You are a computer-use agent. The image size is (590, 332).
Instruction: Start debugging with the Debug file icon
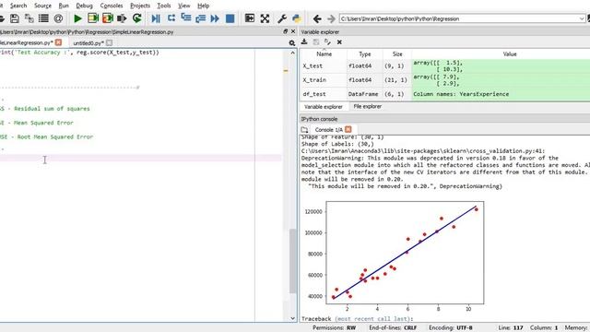click(156, 18)
